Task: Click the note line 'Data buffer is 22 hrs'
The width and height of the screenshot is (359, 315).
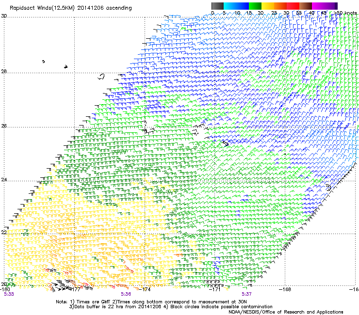Action: pyautogui.click(x=98, y=307)
